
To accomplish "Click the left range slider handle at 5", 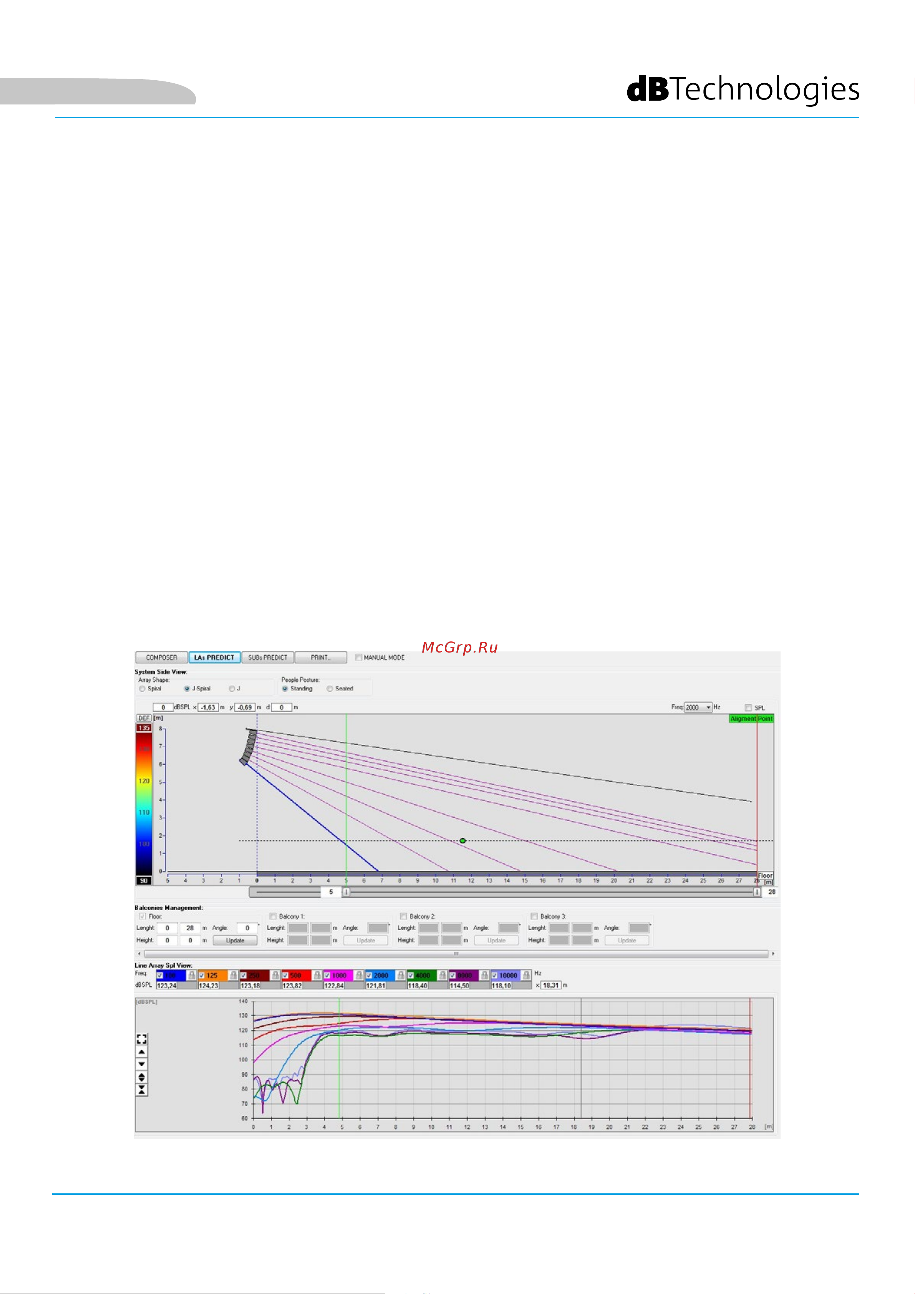I will (x=346, y=892).
